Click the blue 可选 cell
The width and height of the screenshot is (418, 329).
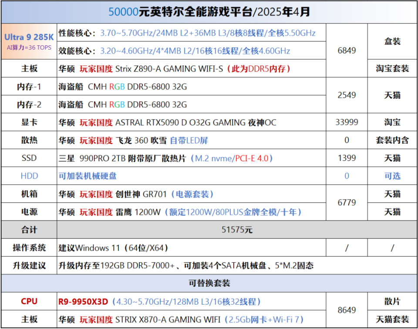pos(392,176)
